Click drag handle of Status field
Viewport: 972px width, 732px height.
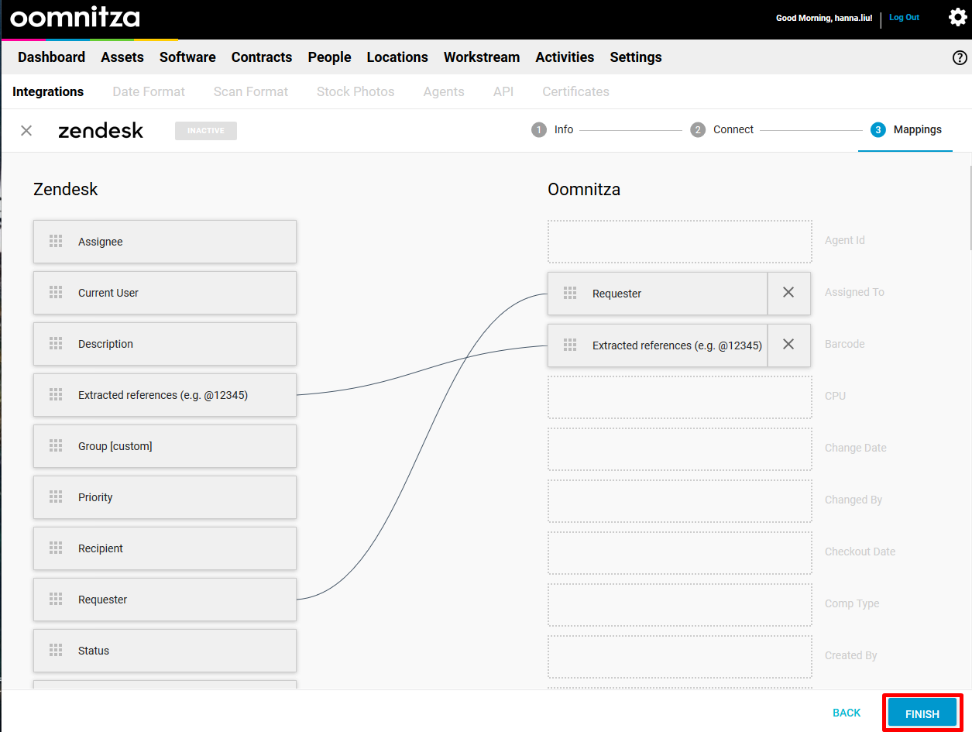pyautogui.click(x=56, y=651)
